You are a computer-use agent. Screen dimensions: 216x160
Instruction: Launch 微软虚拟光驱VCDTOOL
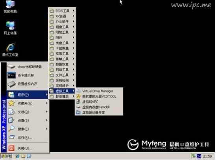tap(99, 96)
